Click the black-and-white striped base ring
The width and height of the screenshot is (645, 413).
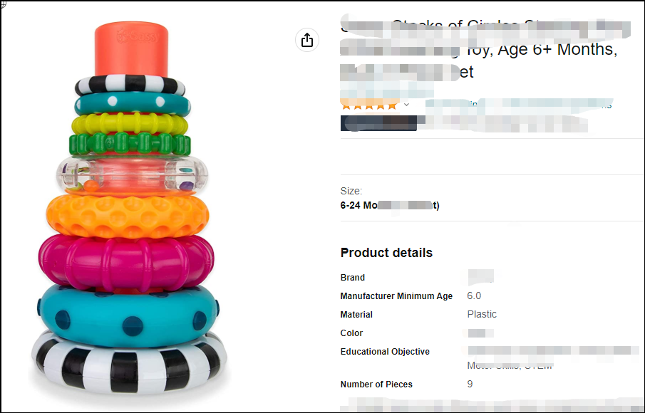pyautogui.click(x=129, y=362)
